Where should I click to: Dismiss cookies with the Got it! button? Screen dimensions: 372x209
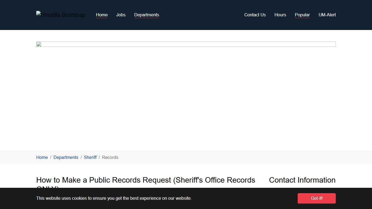pos(316,198)
